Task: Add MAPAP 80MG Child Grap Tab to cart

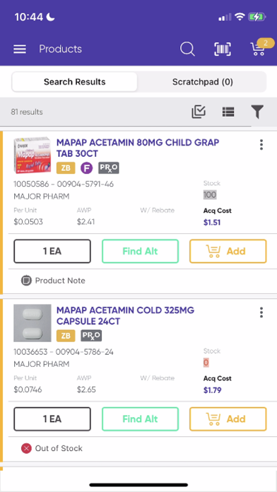Action: [228, 252]
